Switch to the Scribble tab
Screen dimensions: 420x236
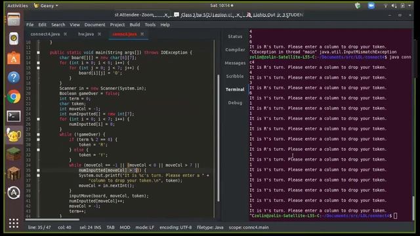[x=235, y=76]
